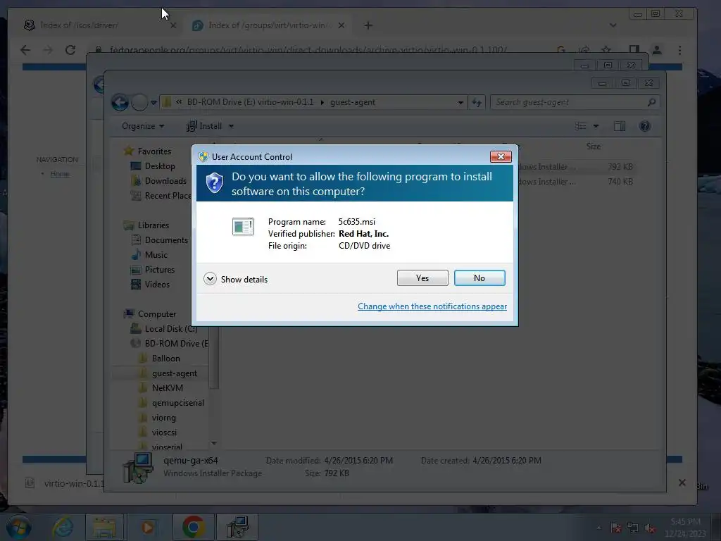Bookmark this page with the star icon
Image resolution: width=721 pixels, height=541 pixels.
606,50
